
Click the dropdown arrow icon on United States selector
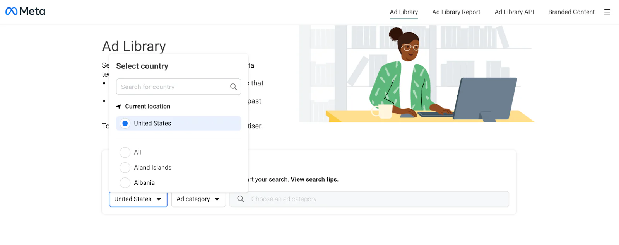[159, 199]
